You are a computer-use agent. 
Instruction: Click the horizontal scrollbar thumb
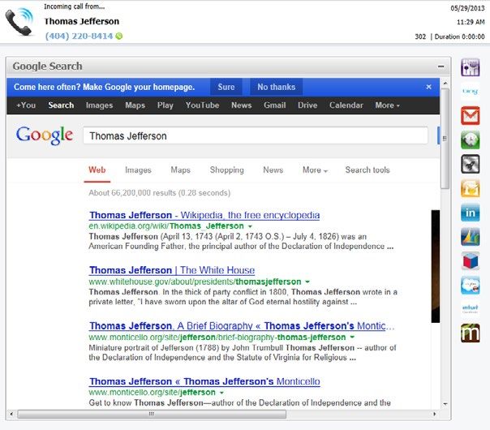(152, 414)
